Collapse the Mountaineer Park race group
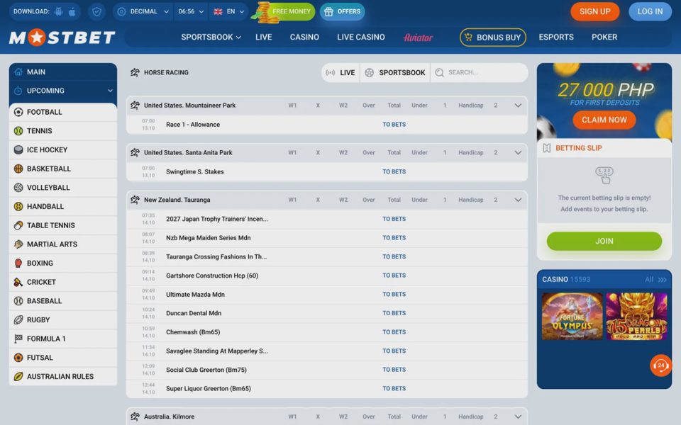 click(x=518, y=106)
